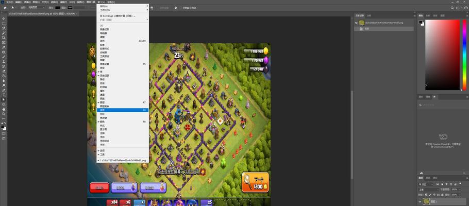
Task: Select the Path Selection arrow tool
Action: point(4,99)
